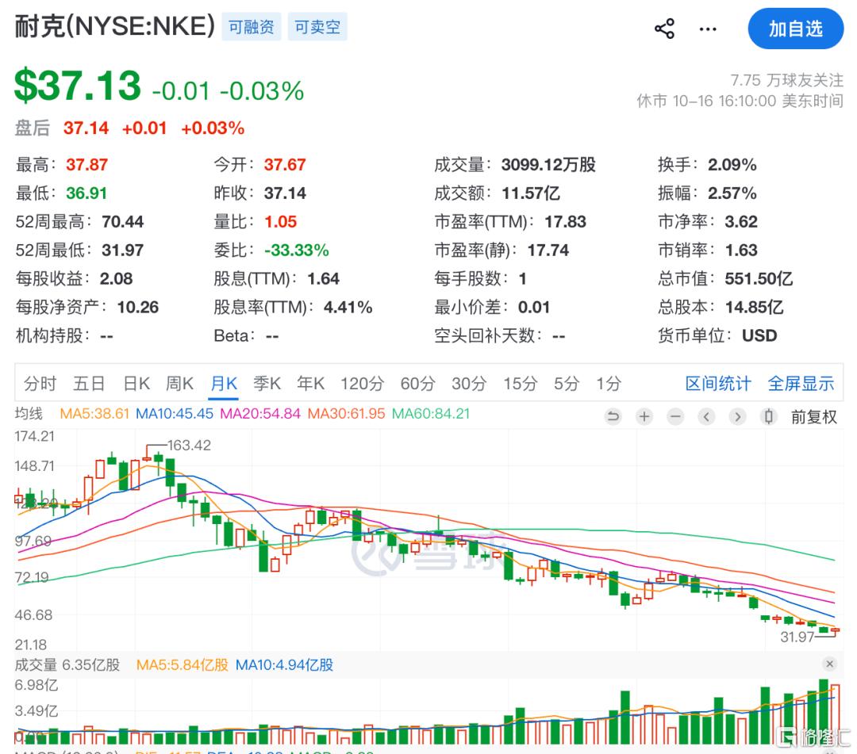Add stock via 加自选 button
This screenshot has width=857, height=754.
pos(795,29)
